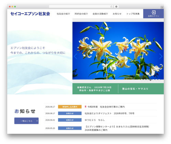Open ゆうむ２５ ちらし notice link

95,120
